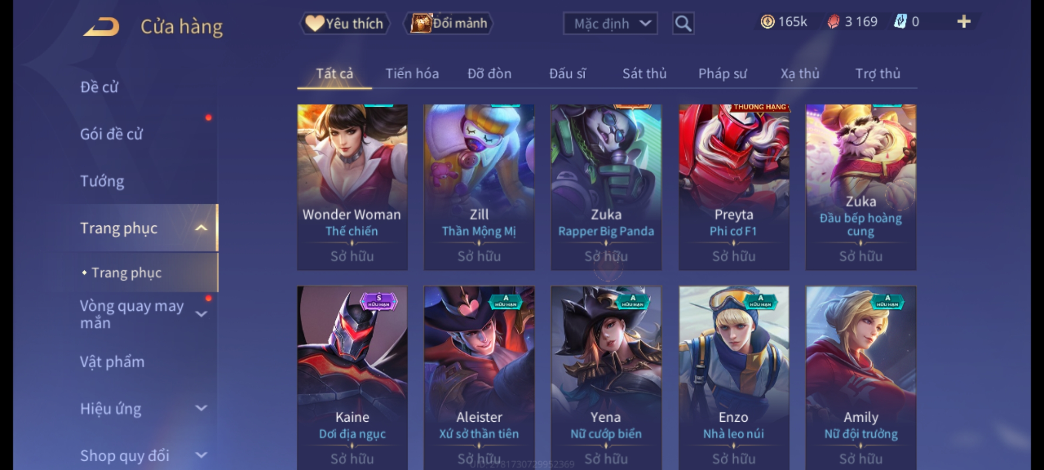Select the Pháp sư tab
Screen dimensions: 1044x470
(x=722, y=74)
